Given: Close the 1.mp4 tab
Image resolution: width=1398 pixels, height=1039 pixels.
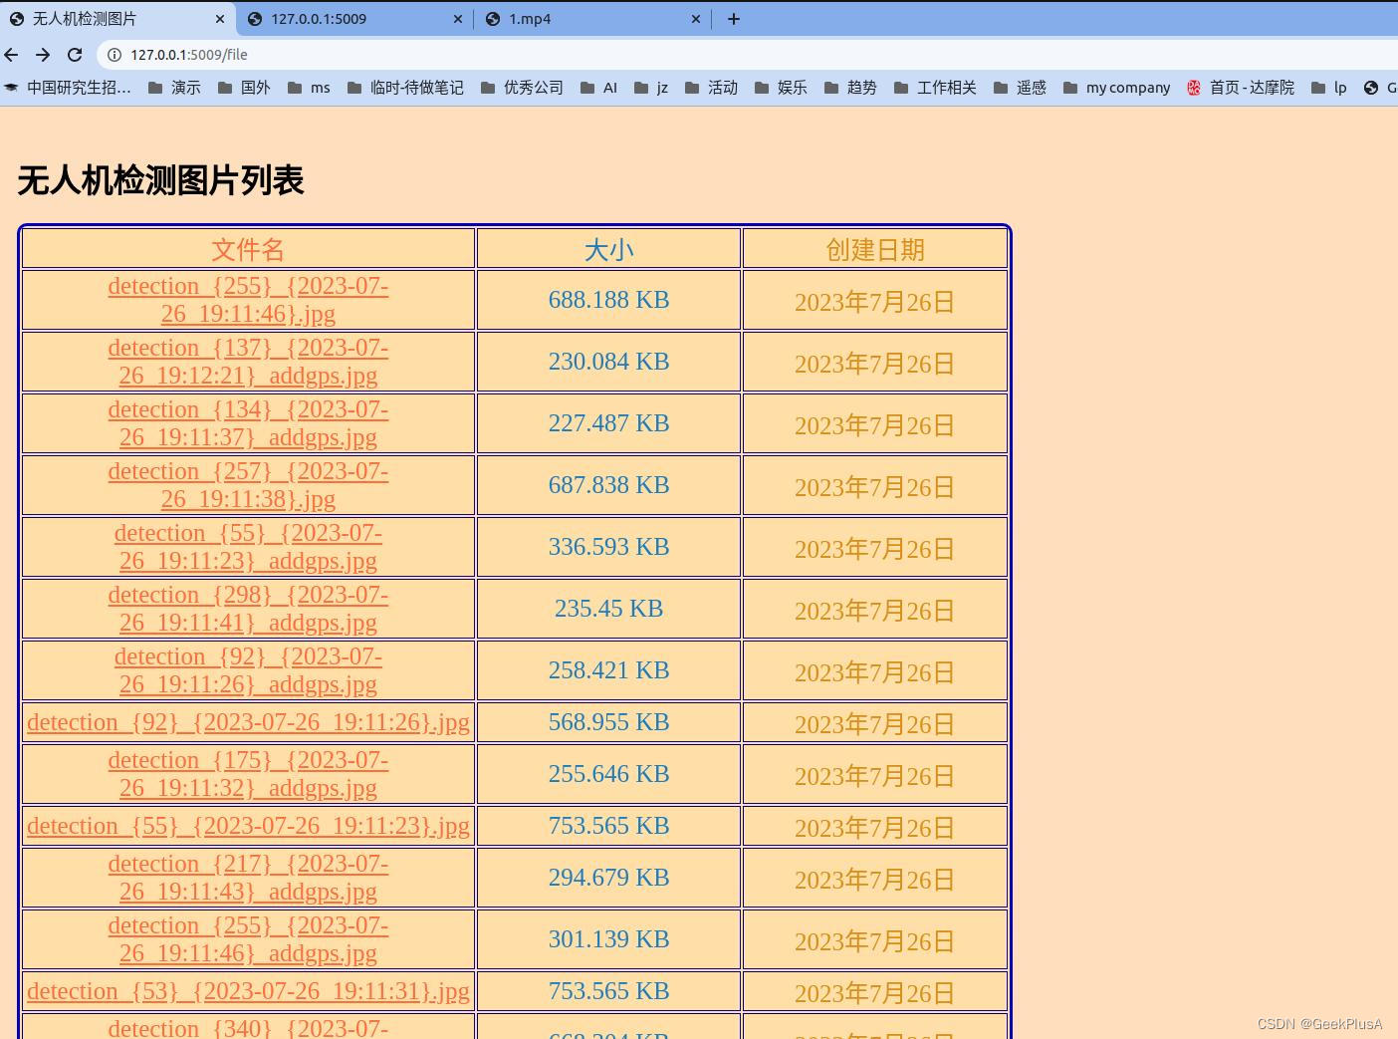Looking at the screenshot, I should click(x=695, y=19).
